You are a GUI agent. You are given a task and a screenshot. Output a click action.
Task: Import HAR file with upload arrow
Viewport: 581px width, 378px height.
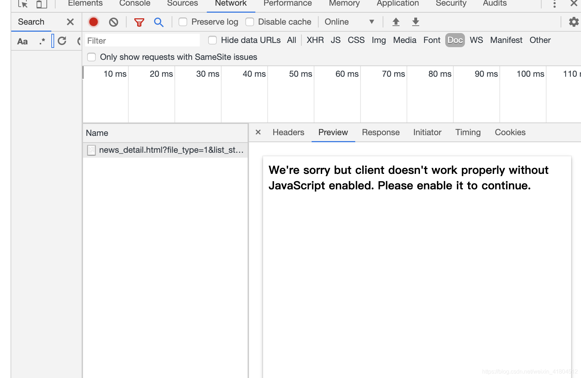click(396, 22)
